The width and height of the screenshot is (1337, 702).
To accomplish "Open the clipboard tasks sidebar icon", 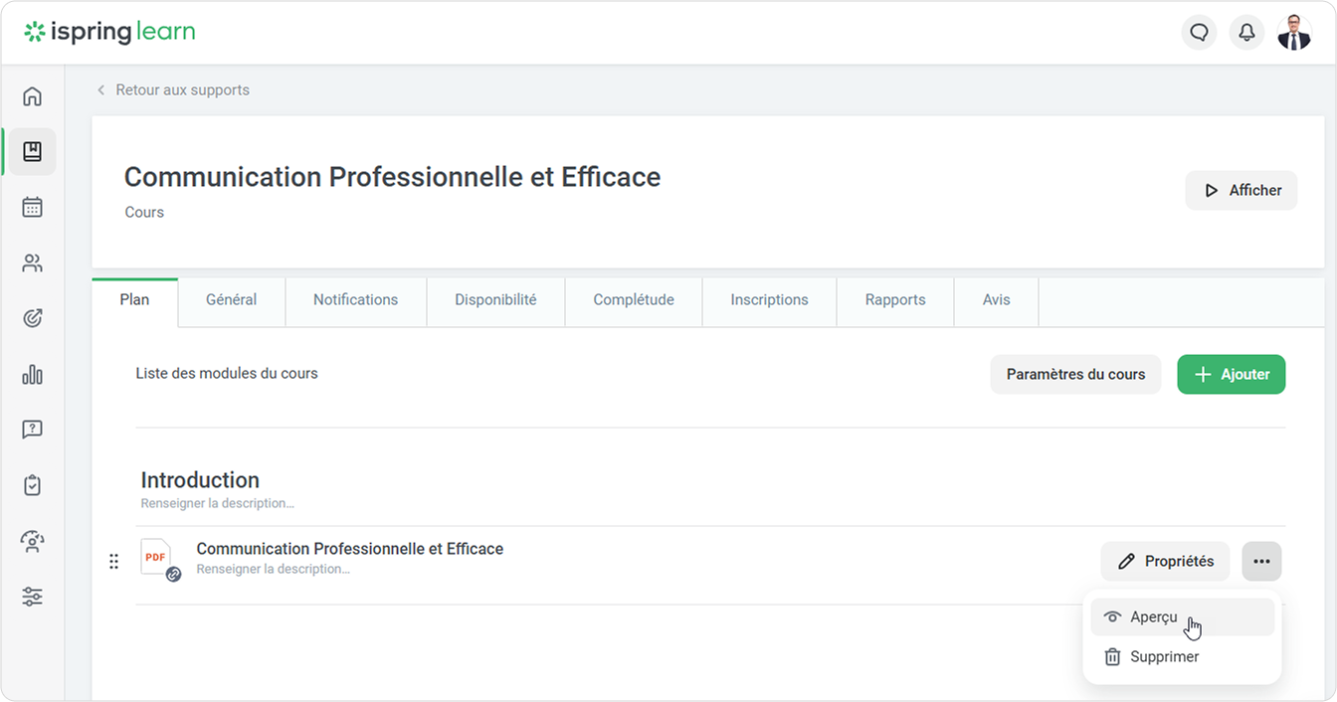I will tap(32, 486).
